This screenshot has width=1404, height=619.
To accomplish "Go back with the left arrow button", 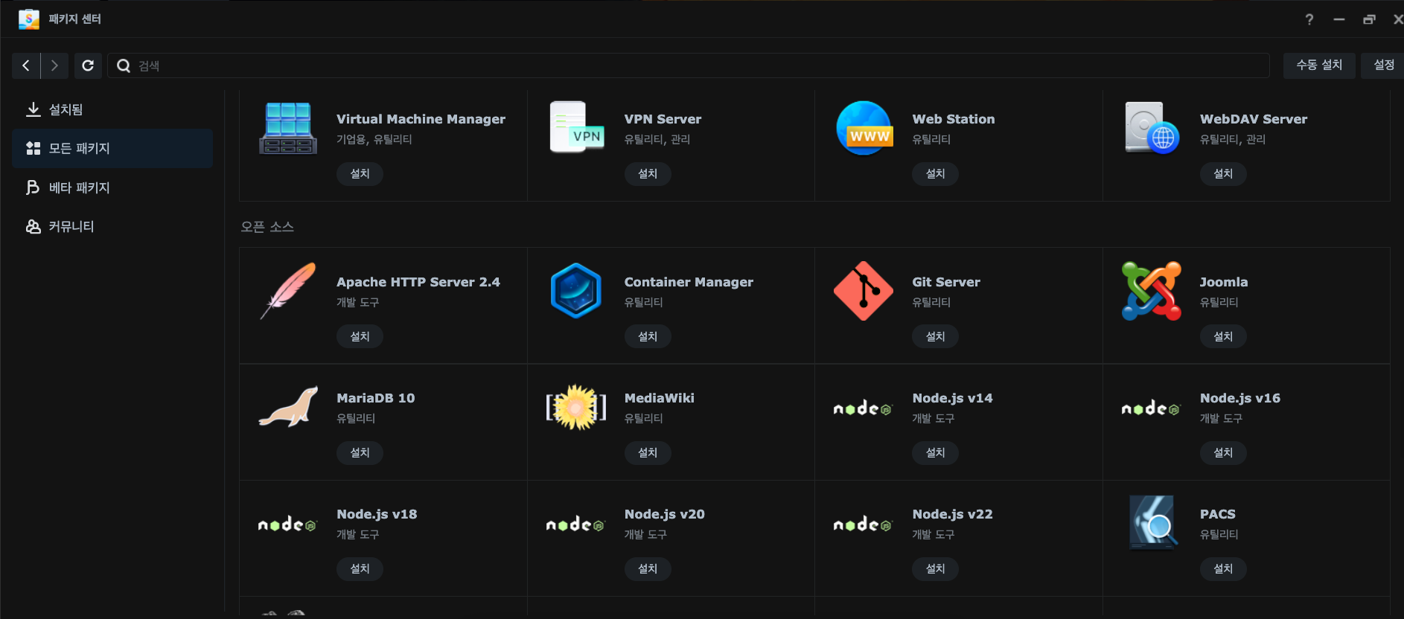I will [26, 65].
